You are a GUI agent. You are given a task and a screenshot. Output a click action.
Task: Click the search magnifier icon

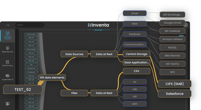[41, 25]
